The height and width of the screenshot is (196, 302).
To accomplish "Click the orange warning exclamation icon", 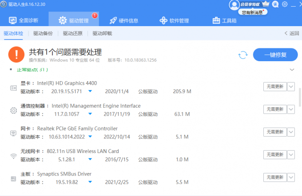I will (16, 55).
